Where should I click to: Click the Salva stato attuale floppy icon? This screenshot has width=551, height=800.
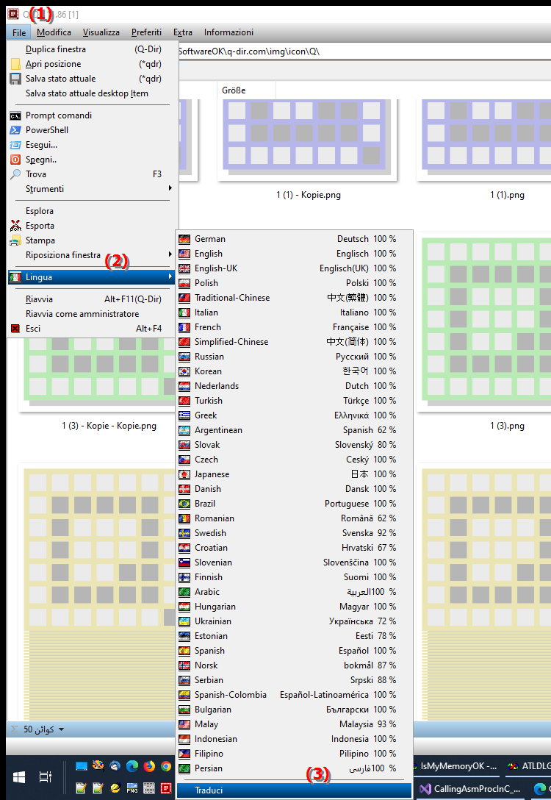(16, 79)
